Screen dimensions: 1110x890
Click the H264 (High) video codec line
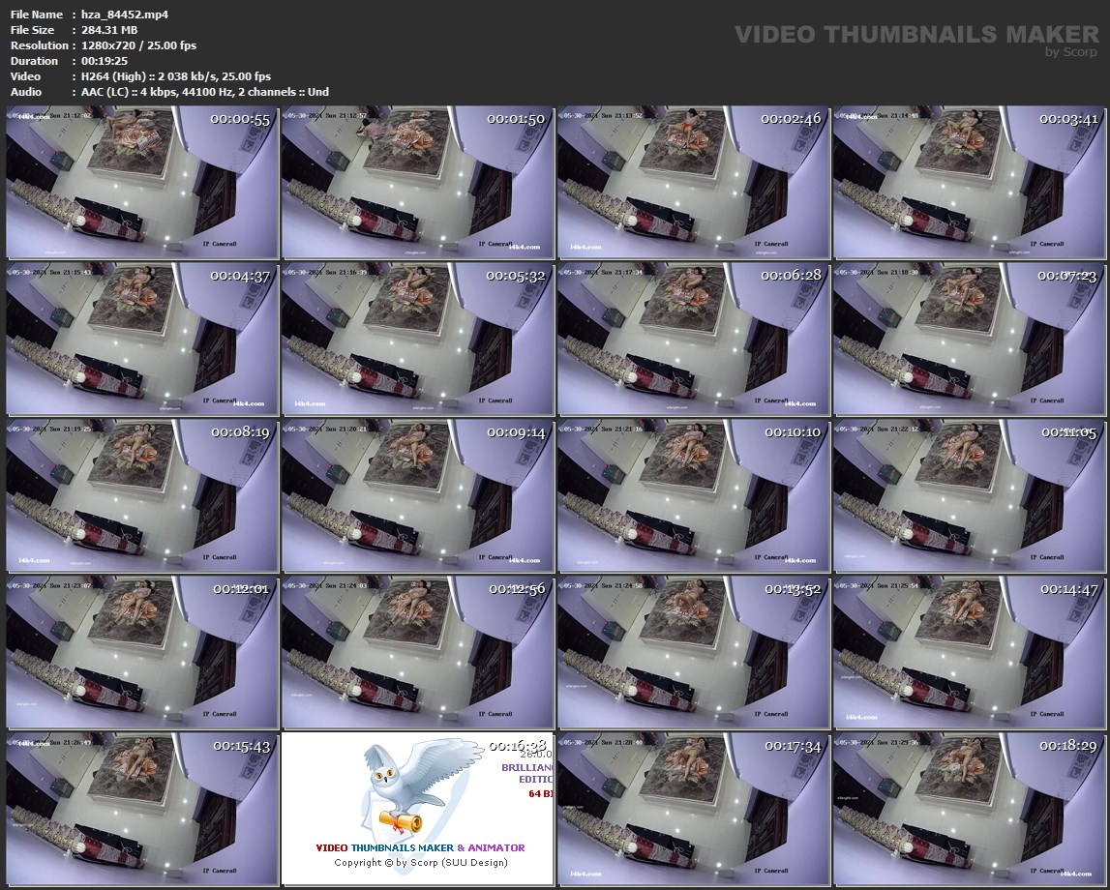click(x=175, y=76)
